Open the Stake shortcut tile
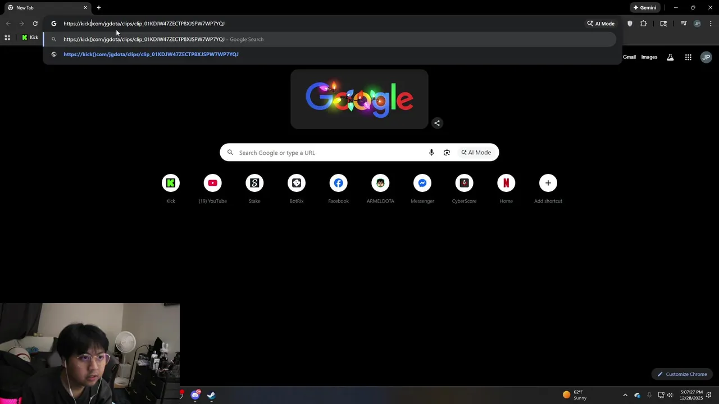The height and width of the screenshot is (404, 719). (254, 190)
